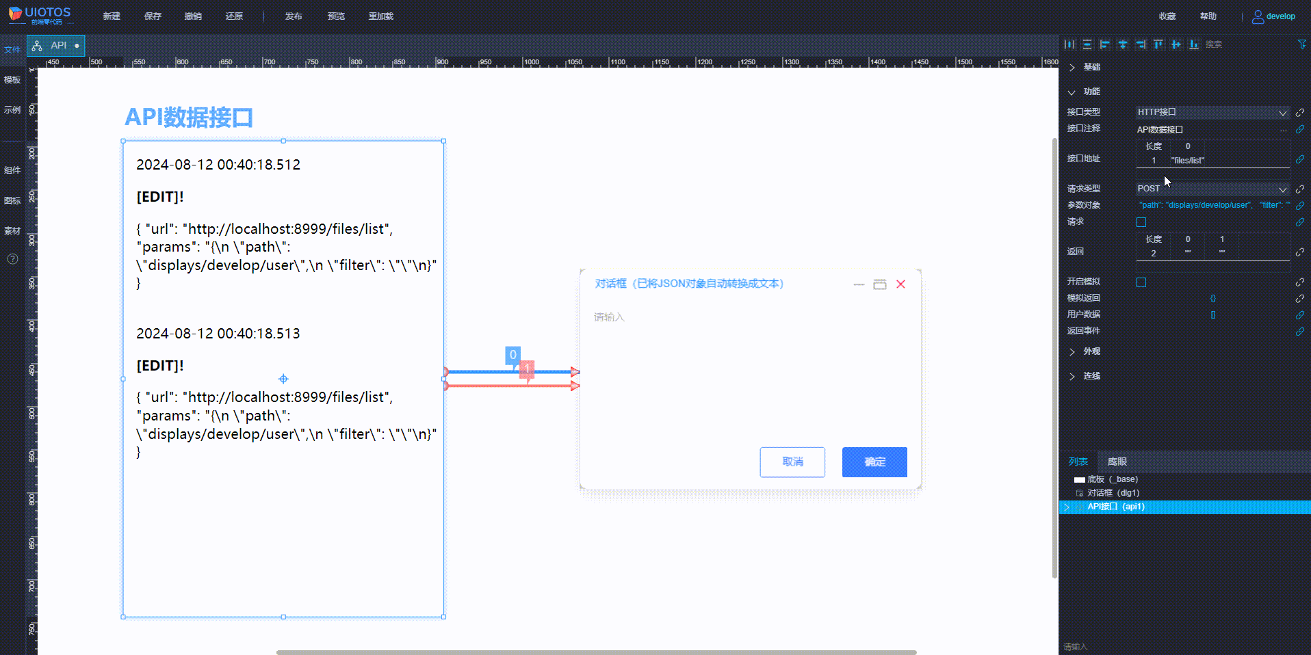This screenshot has height=655, width=1311.
Task: Click the maximize icon on the dialog component
Action: [880, 284]
